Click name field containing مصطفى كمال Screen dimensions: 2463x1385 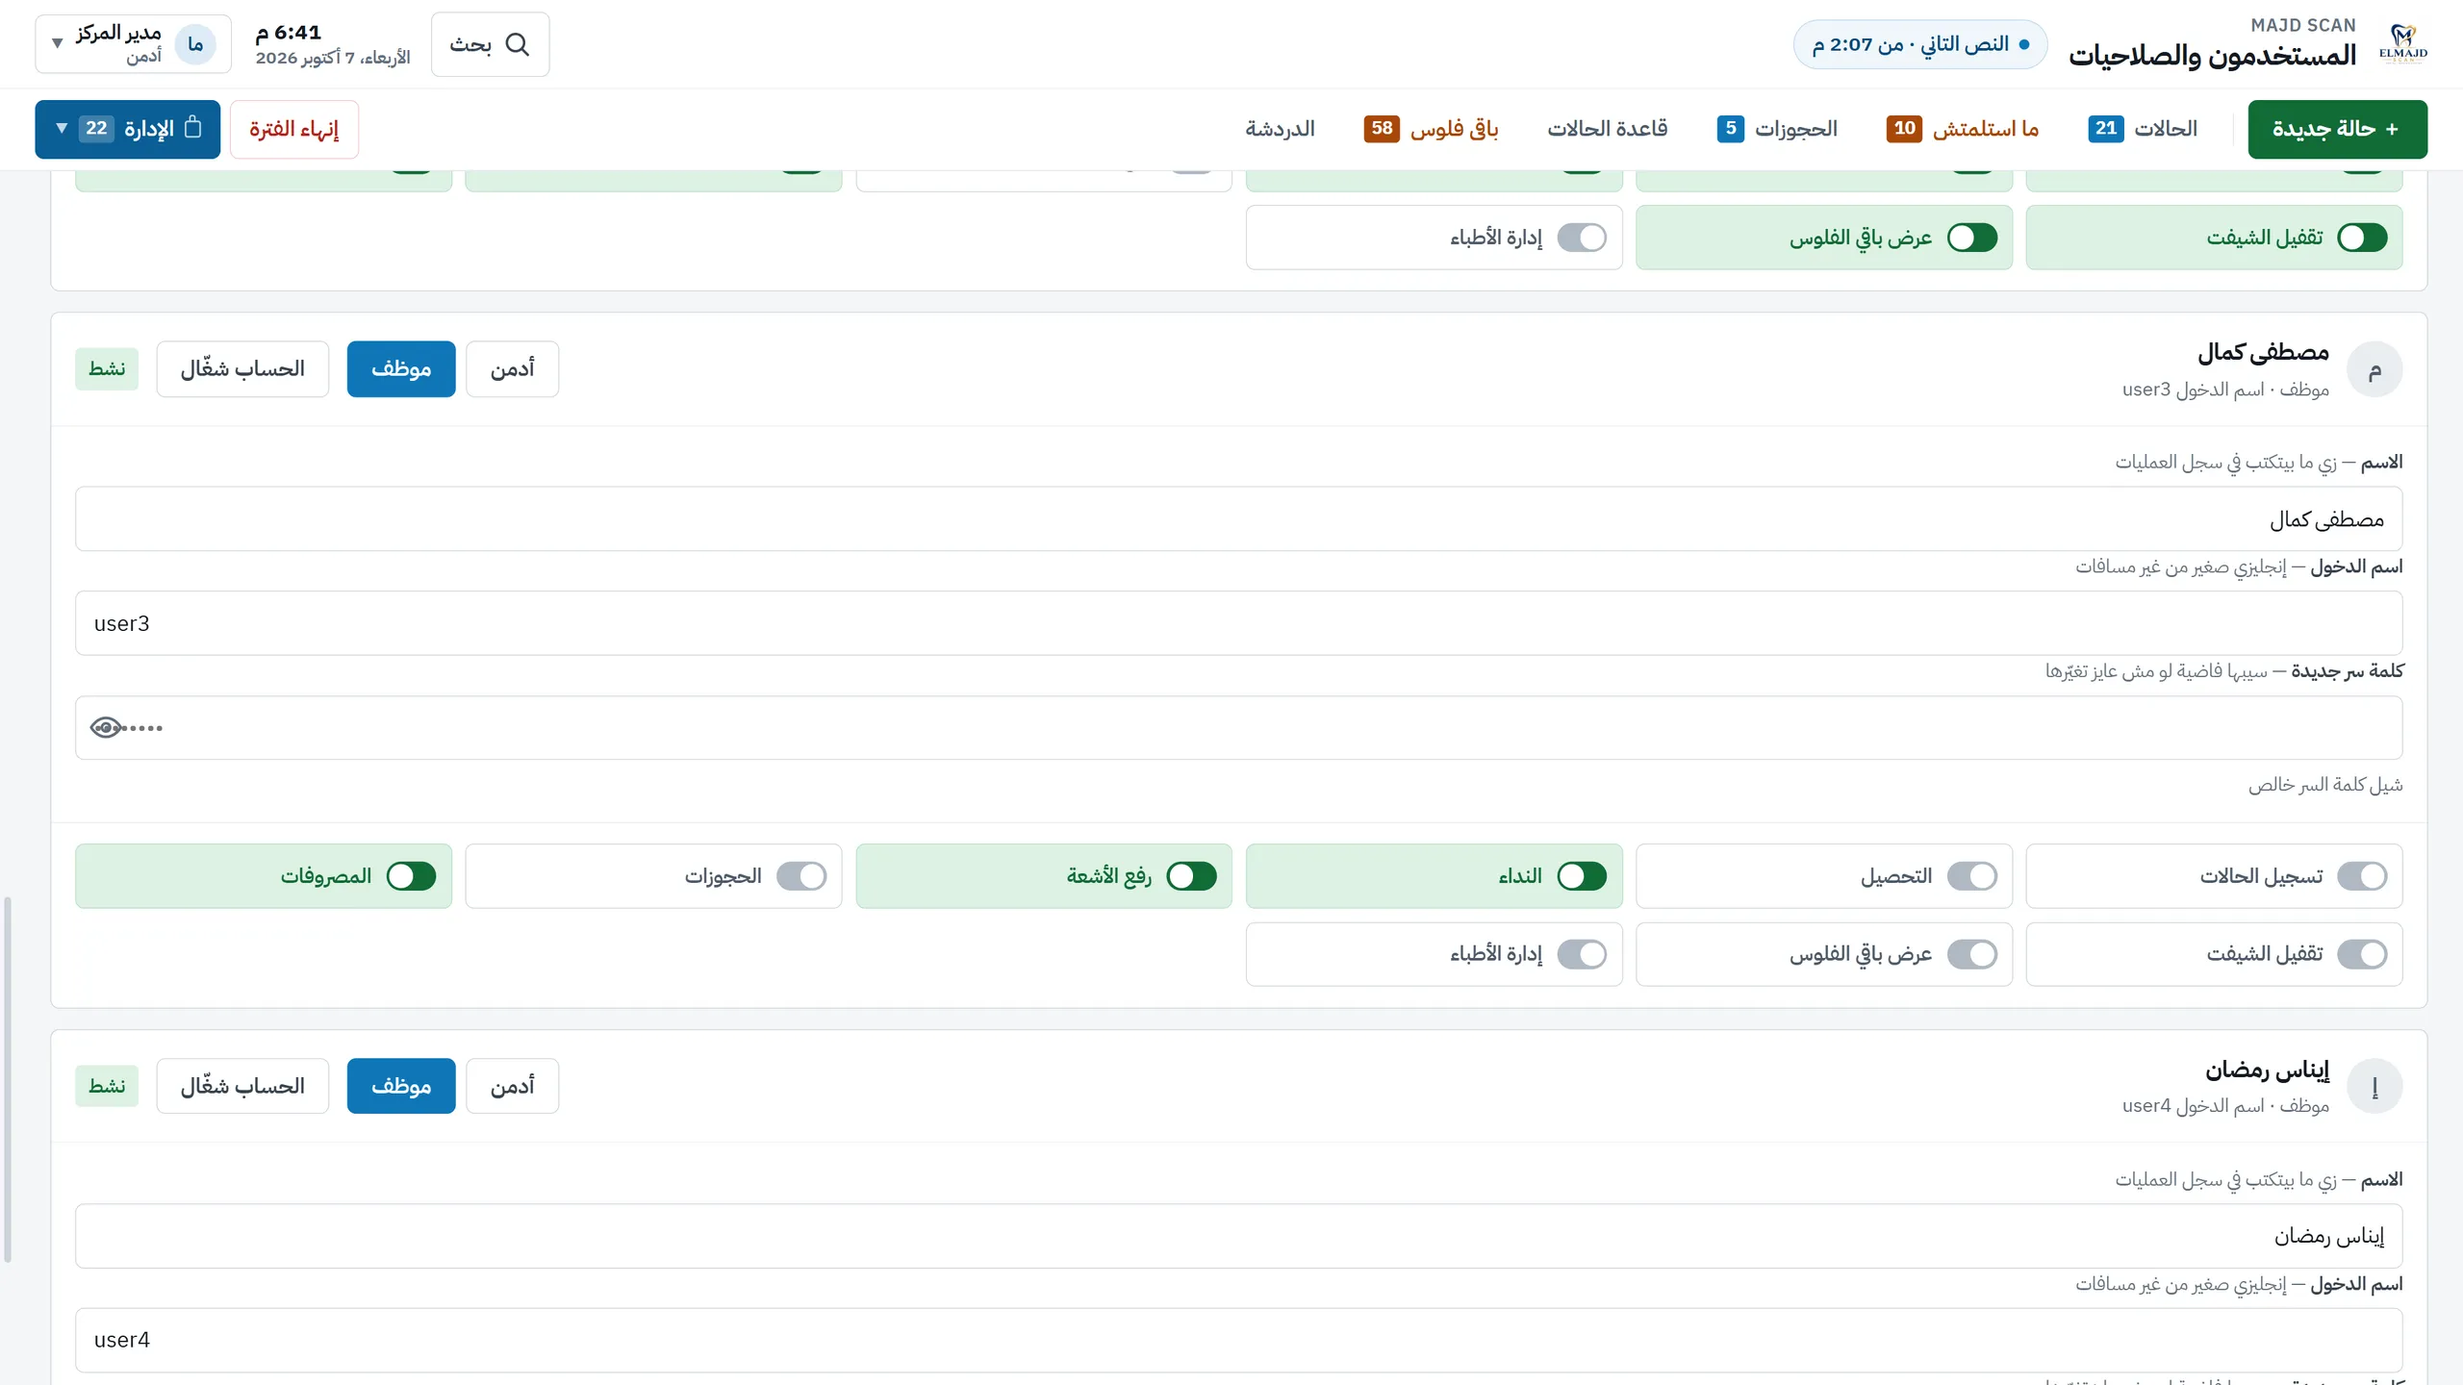pyautogui.click(x=1239, y=519)
